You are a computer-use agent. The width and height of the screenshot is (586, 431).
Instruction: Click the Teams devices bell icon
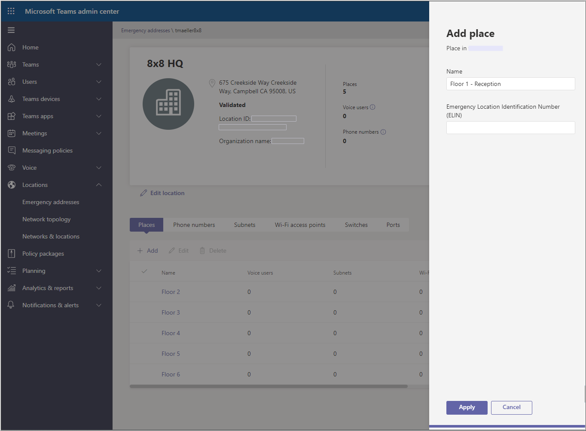coord(12,99)
